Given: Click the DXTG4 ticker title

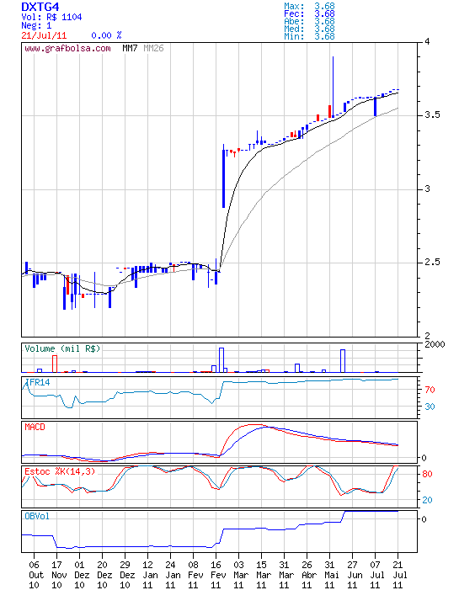Looking at the screenshot, I should (x=40, y=7).
